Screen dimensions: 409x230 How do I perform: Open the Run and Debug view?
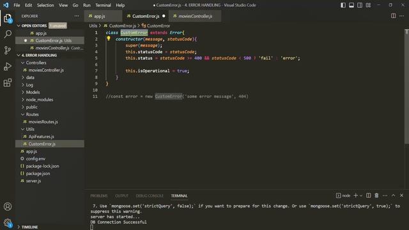(8, 66)
